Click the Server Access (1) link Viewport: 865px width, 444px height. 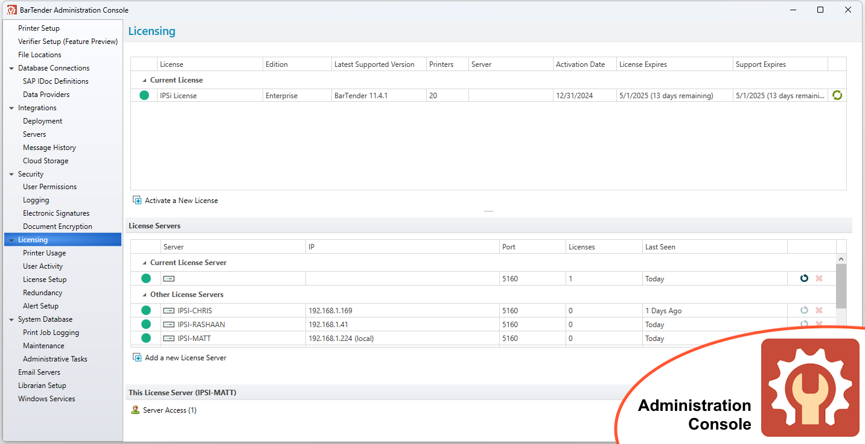tap(170, 410)
